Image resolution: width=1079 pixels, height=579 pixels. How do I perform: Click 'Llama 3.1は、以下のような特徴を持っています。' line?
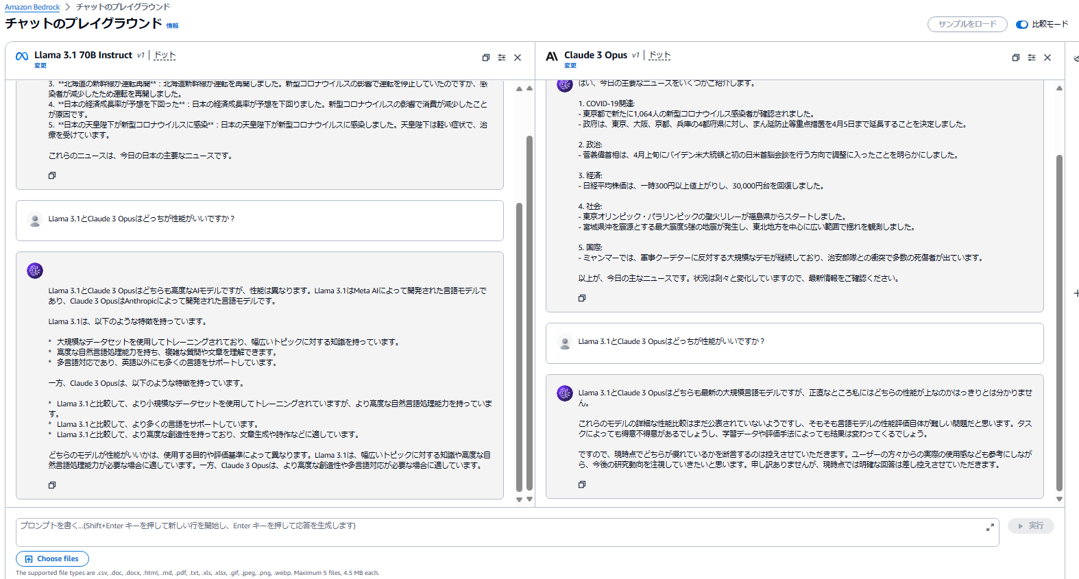(127, 321)
